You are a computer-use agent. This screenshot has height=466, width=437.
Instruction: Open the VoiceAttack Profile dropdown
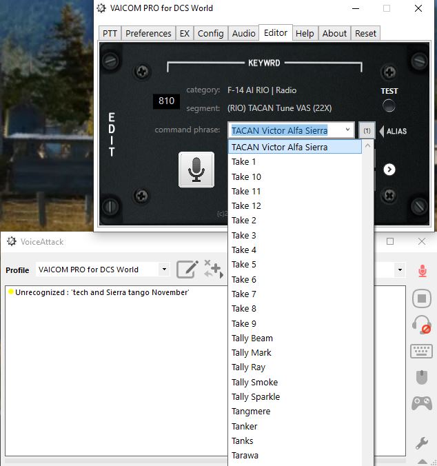pyautogui.click(x=164, y=270)
